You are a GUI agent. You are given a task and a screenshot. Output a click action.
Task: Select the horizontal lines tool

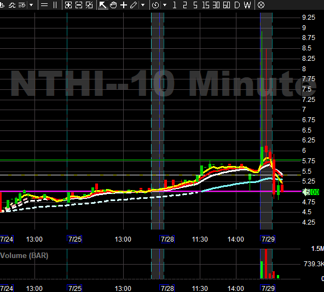point(44,5)
